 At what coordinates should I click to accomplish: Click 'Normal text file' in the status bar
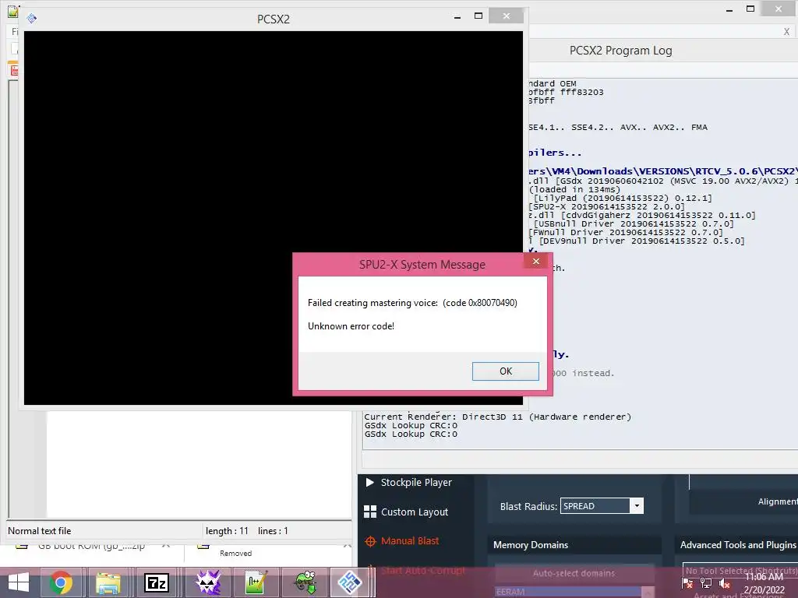click(x=39, y=531)
